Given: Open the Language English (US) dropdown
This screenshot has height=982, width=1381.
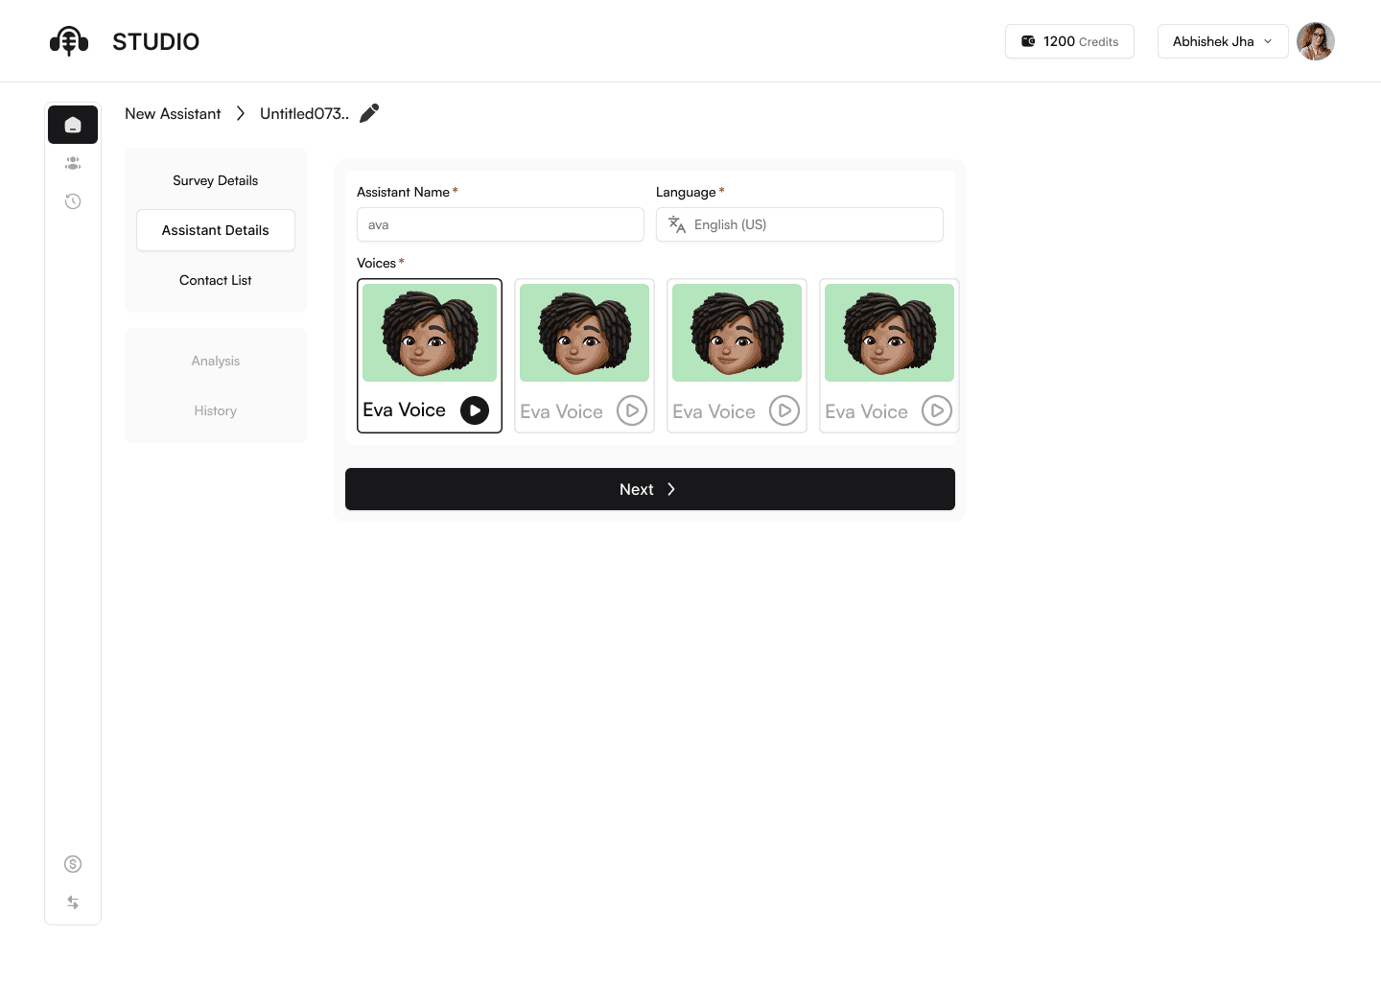Looking at the screenshot, I should 800,224.
